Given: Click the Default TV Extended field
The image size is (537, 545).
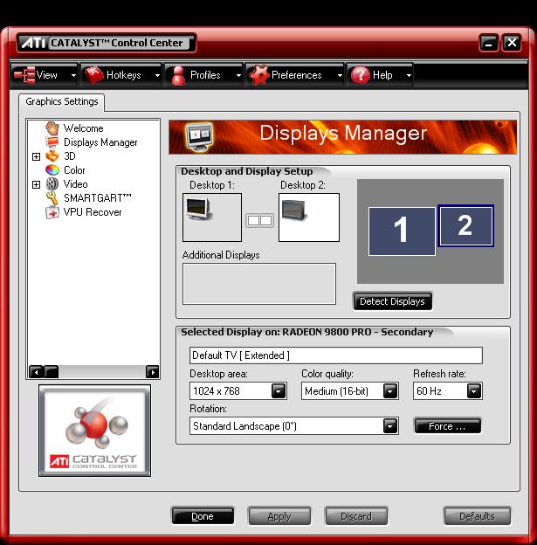Looking at the screenshot, I should 336,355.
